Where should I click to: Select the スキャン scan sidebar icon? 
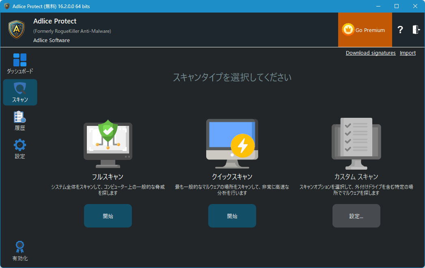20,92
